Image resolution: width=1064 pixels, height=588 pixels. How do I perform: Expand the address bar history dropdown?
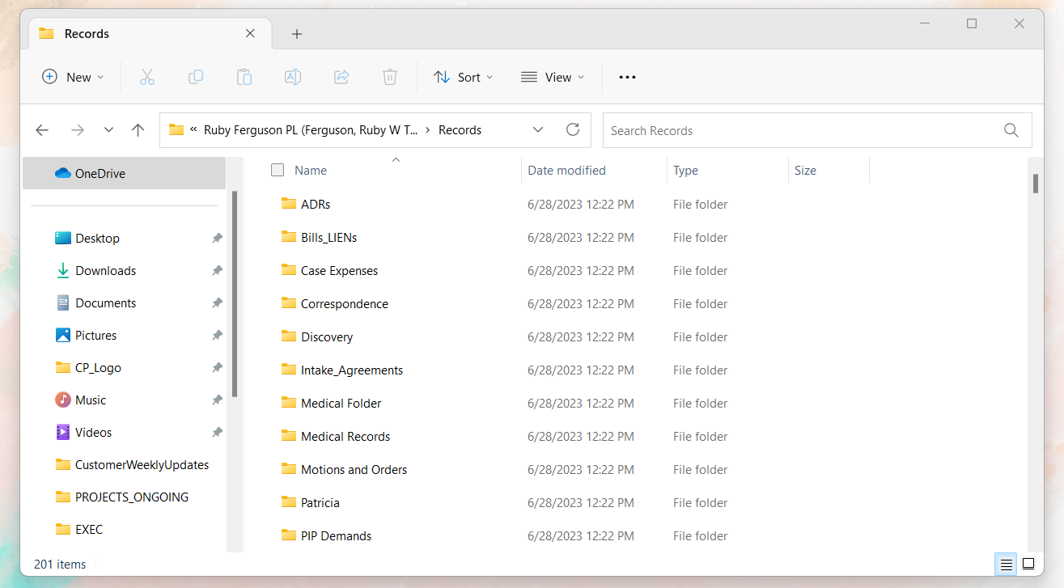click(x=538, y=129)
